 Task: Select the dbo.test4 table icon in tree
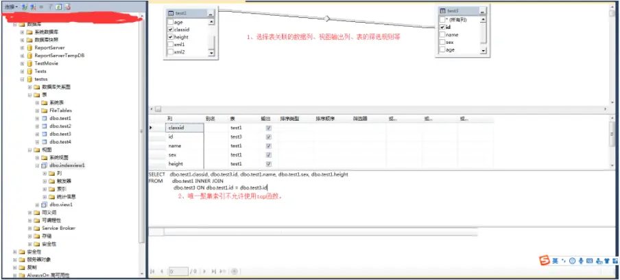[45, 141]
